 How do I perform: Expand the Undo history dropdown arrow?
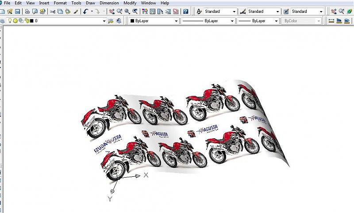point(92,11)
